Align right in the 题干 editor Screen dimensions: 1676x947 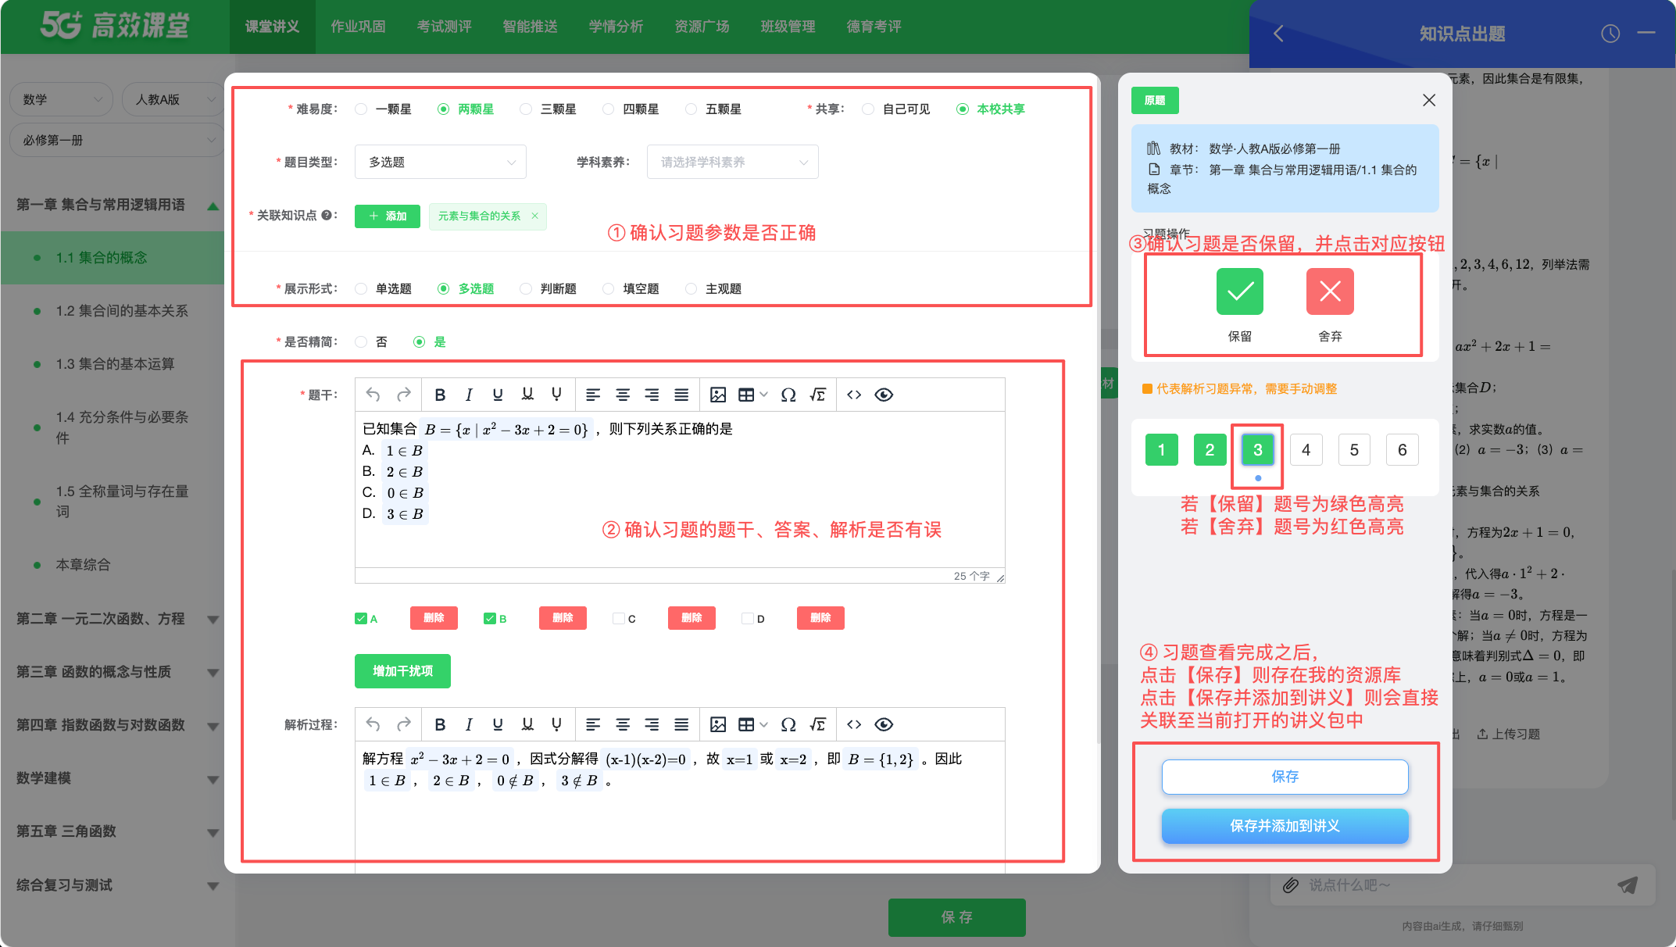[652, 395]
